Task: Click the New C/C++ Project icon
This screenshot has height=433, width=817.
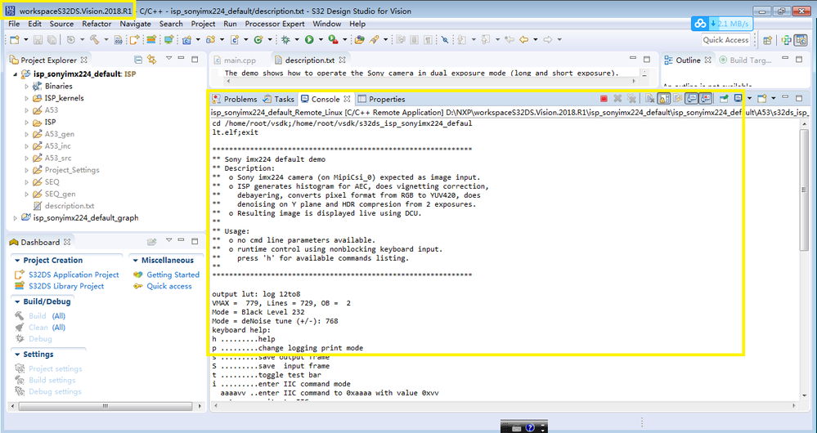Action: (x=186, y=39)
